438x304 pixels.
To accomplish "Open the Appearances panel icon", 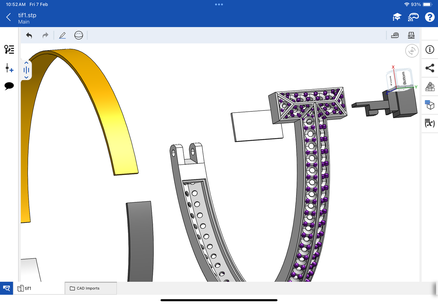I will pos(430,87).
